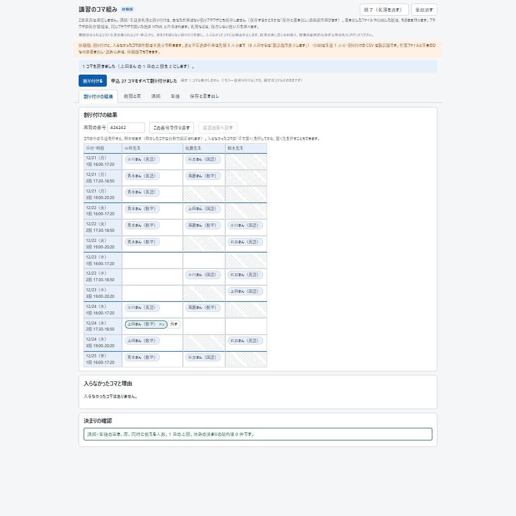
Task: Pick 青木さん（英語） in 12/21 2限 row
Action: (142, 176)
